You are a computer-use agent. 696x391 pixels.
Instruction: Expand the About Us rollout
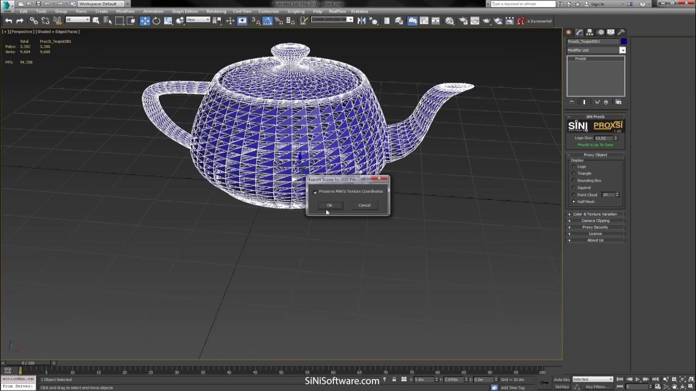click(x=595, y=240)
